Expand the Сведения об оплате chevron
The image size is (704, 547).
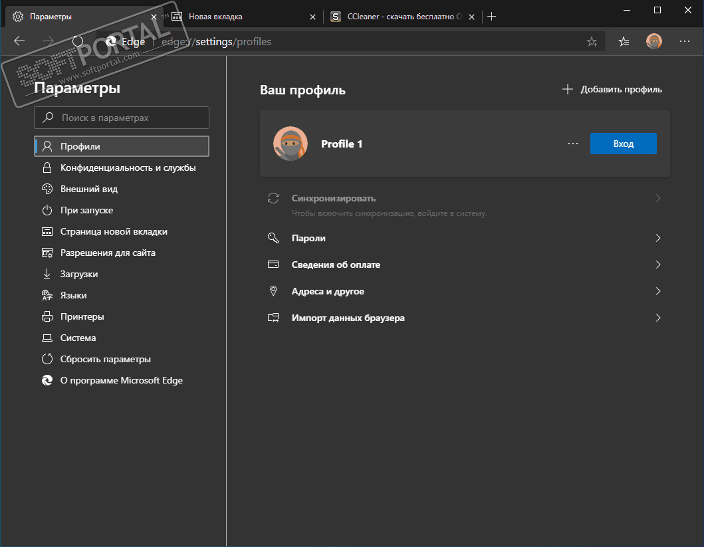(657, 265)
